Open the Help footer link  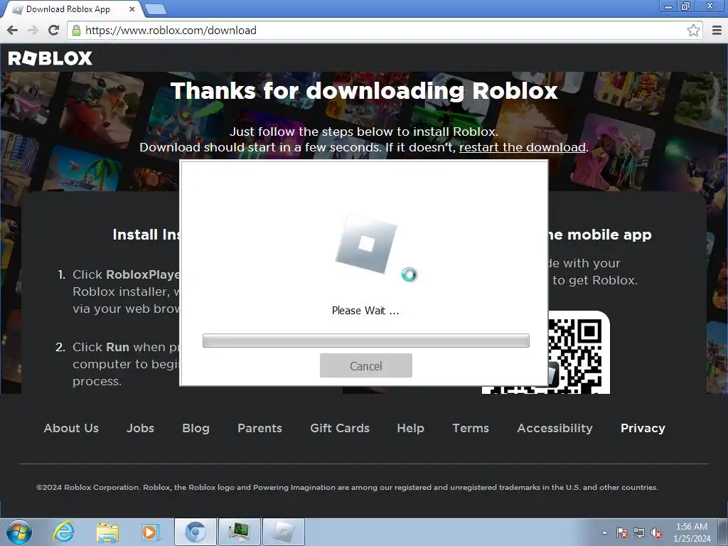pyautogui.click(x=410, y=428)
